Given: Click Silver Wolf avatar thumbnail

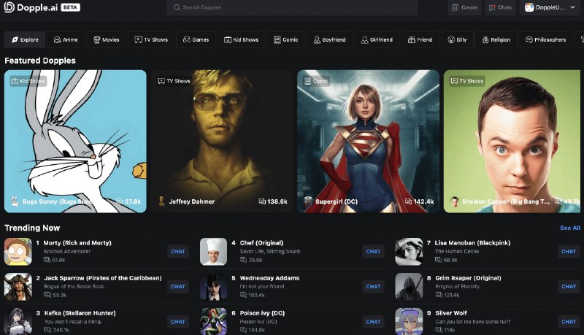Looking at the screenshot, I should tap(409, 321).
